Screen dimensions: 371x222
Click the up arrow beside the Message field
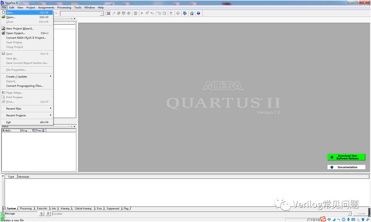42,213
